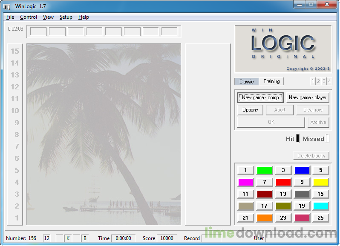Select palette block number 11
340x246 pixels.
pyautogui.click(x=245, y=194)
